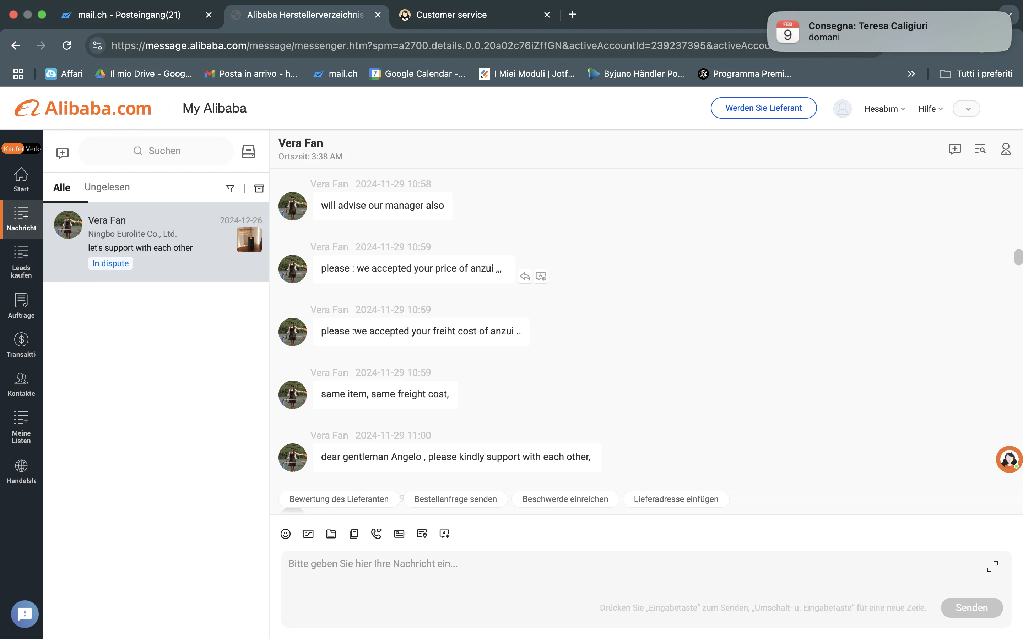The width and height of the screenshot is (1023, 639).
Task: Click the archive box icon in conversation list
Action: click(x=259, y=188)
